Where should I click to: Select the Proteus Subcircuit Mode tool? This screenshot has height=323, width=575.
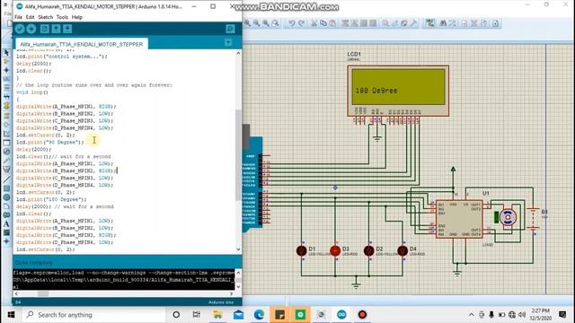tap(6, 106)
